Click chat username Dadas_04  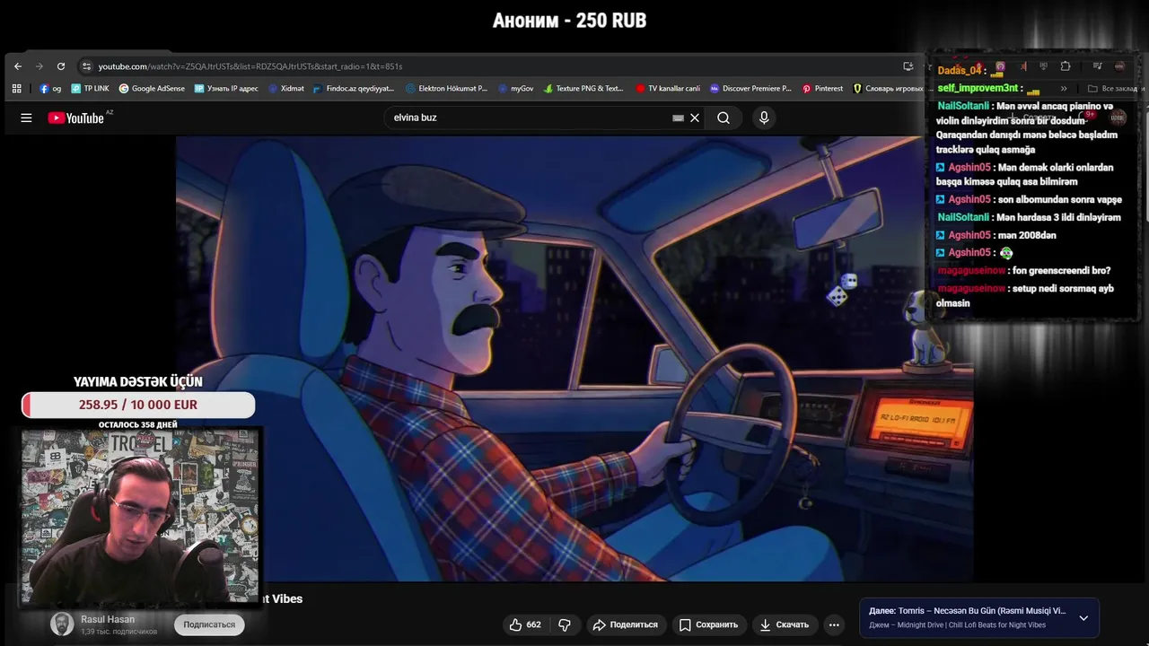point(960,70)
